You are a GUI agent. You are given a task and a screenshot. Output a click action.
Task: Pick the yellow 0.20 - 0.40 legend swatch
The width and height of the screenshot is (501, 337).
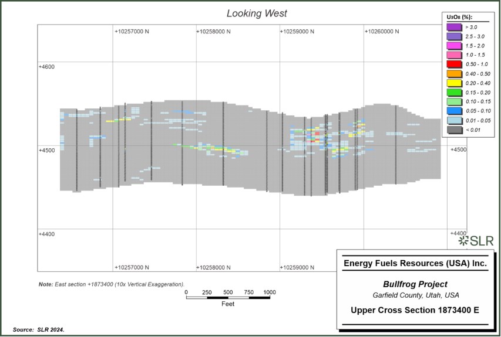coord(453,83)
